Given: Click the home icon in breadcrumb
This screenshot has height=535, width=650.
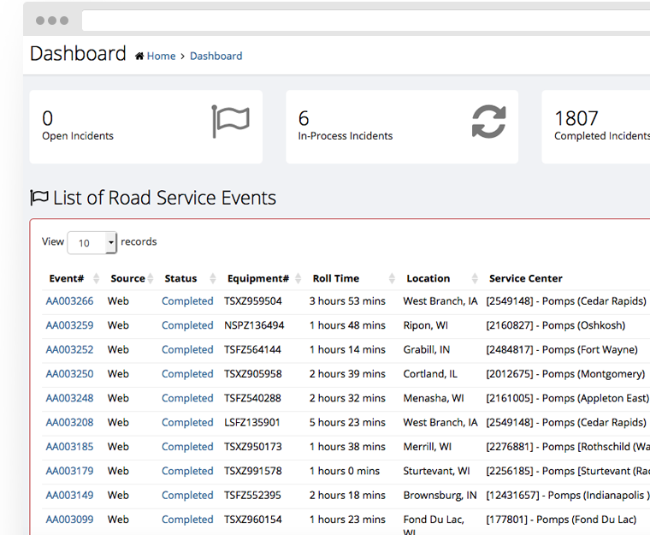Looking at the screenshot, I should pos(139,56).
